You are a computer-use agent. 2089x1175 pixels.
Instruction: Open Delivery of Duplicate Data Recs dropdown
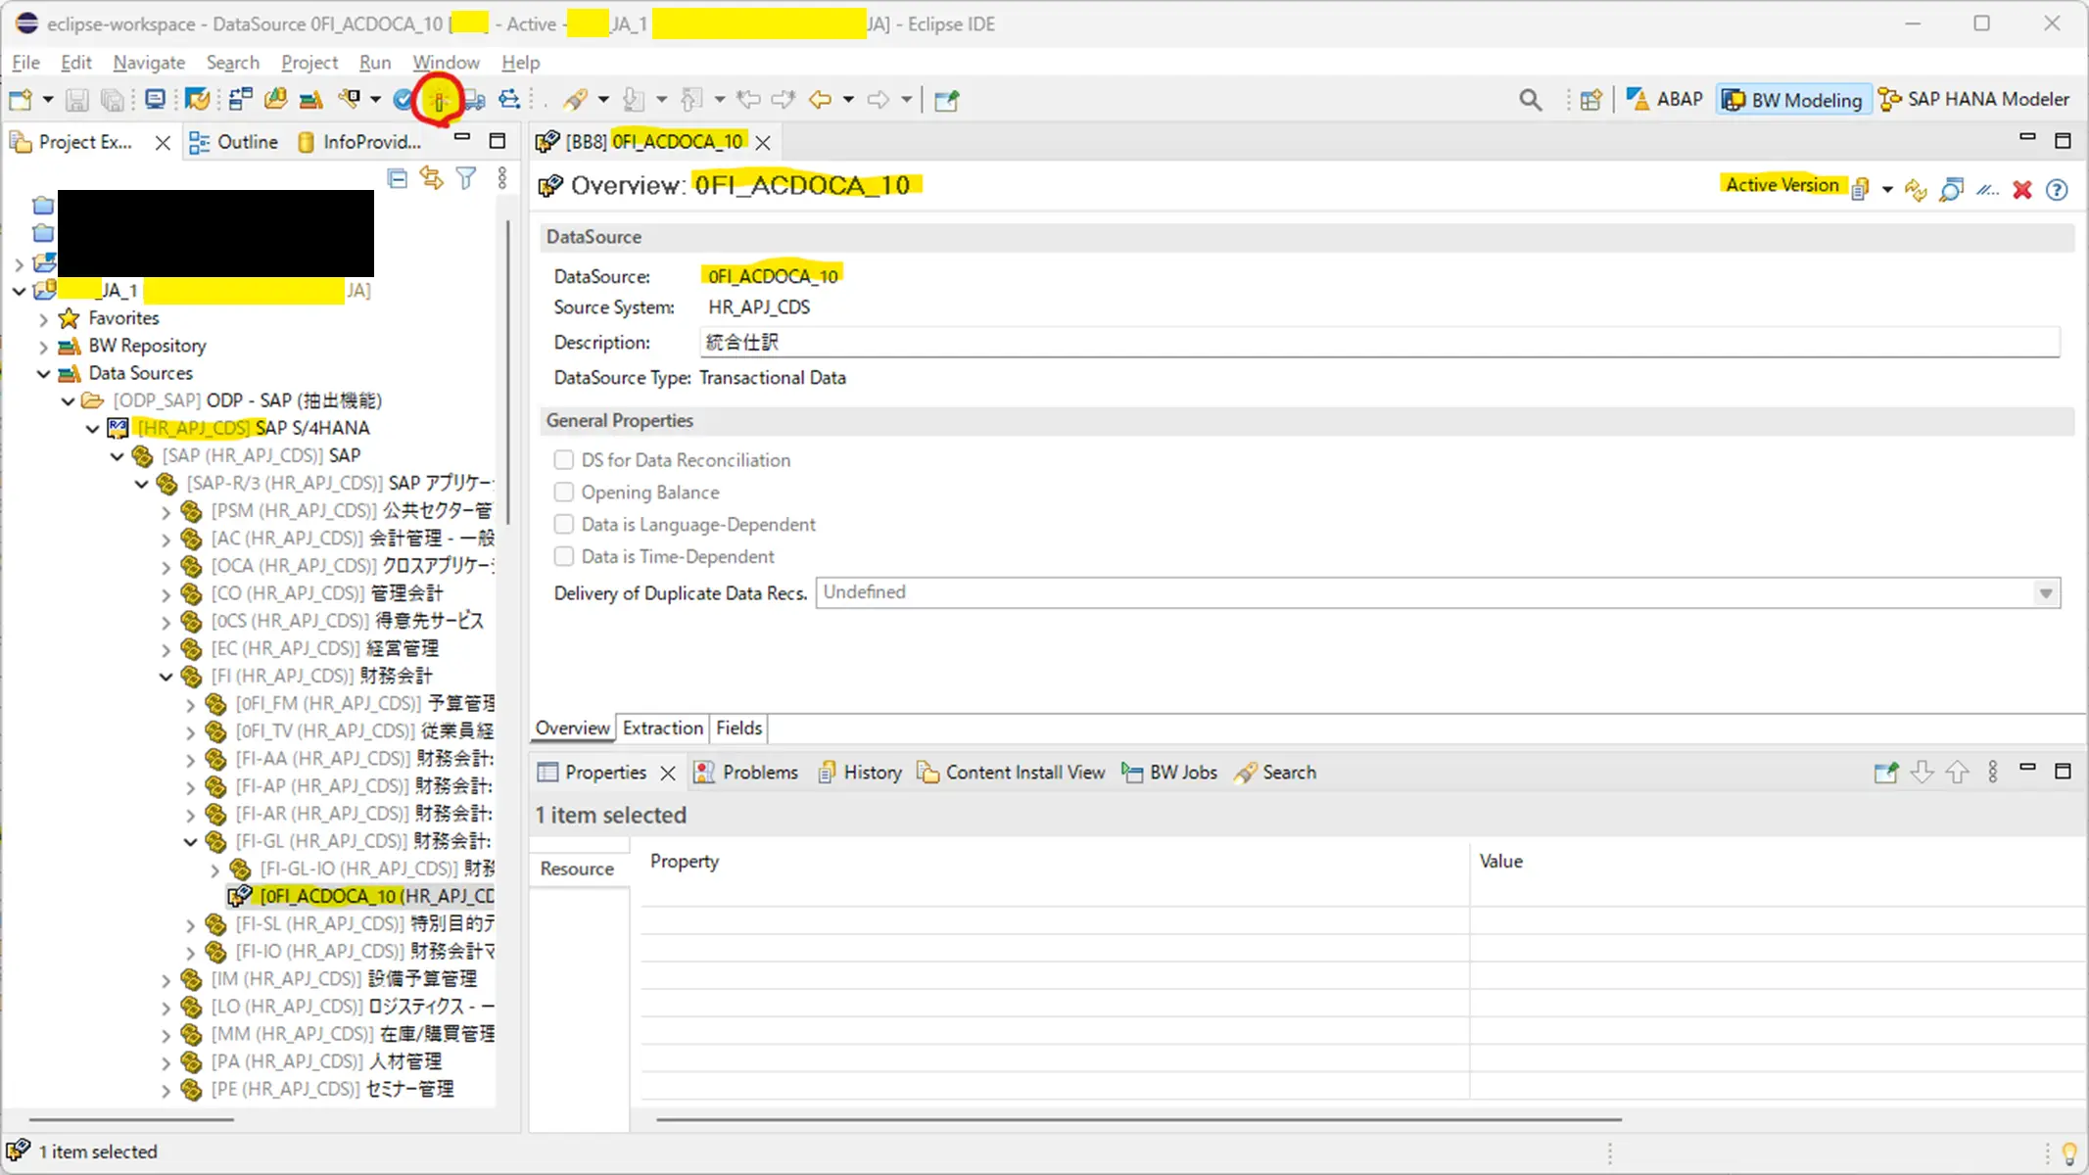(x=2045, y=593)
